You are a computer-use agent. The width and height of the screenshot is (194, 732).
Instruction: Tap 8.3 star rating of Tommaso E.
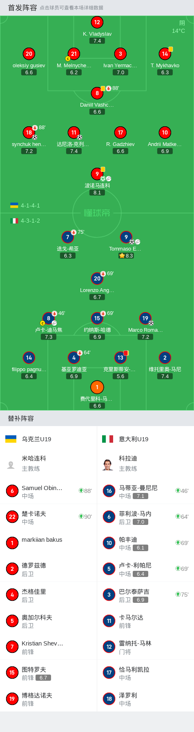(x=126, y=255)
